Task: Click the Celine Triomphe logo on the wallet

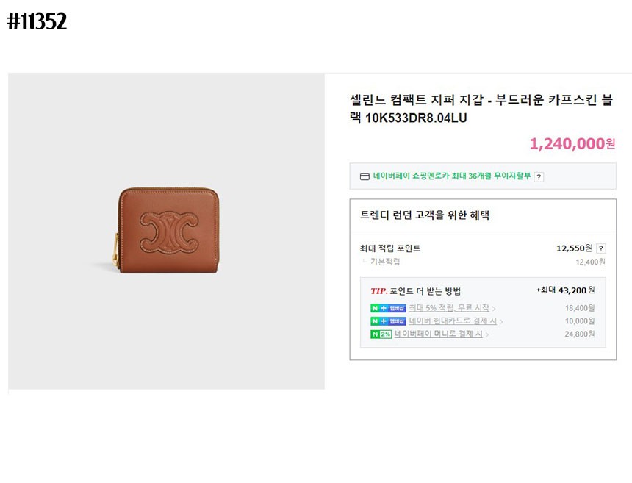Action: point(169,232)
